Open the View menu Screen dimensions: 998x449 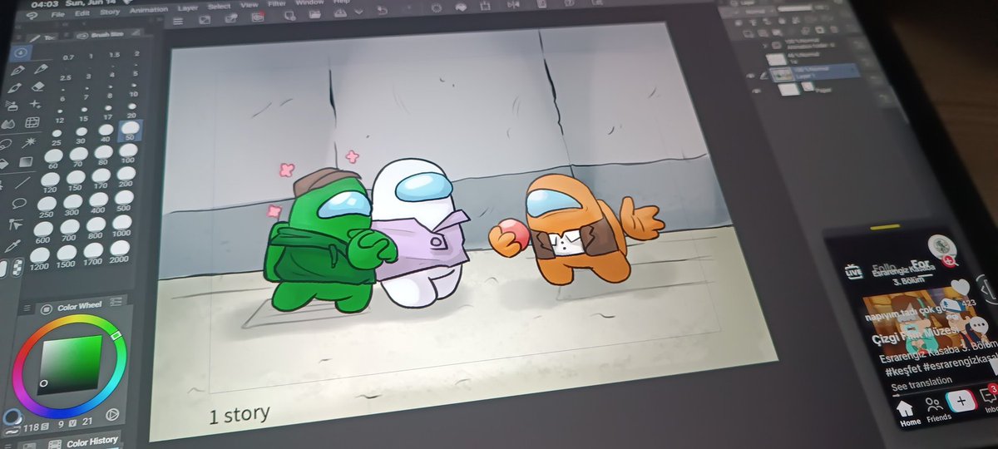249,5
